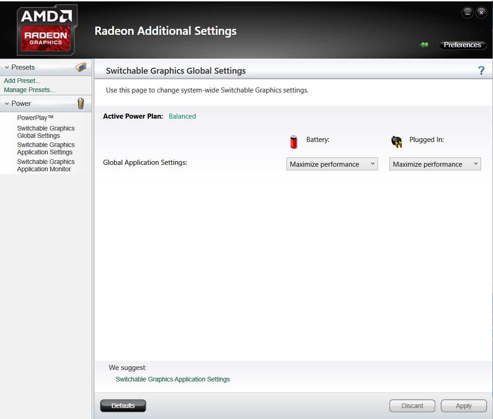Select Switchable Graphics Application Monitor in sidebar
The width and height of the screenshot is (493, 419).
46,165
